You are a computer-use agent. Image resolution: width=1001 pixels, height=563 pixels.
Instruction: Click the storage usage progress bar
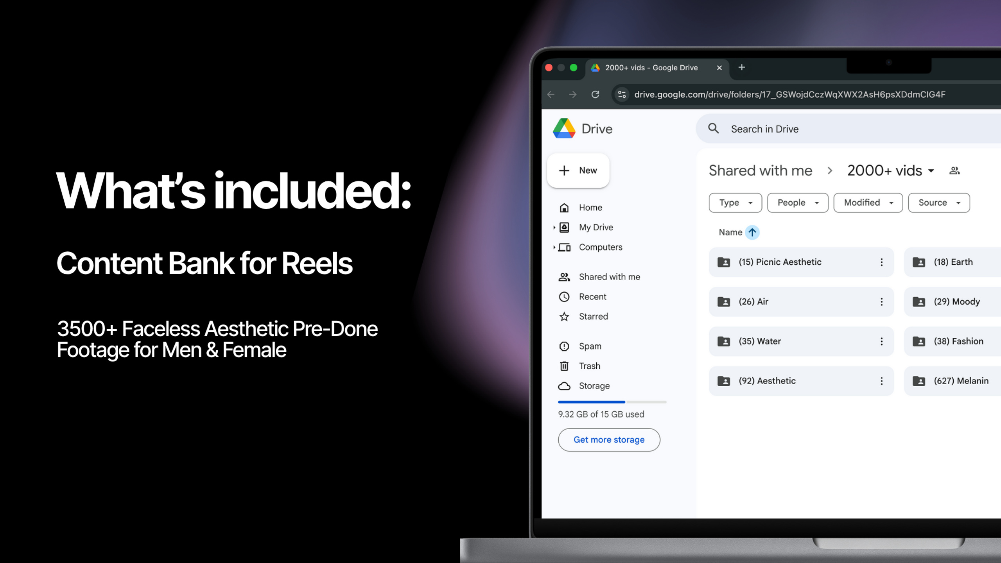click(x=612, y=402)
